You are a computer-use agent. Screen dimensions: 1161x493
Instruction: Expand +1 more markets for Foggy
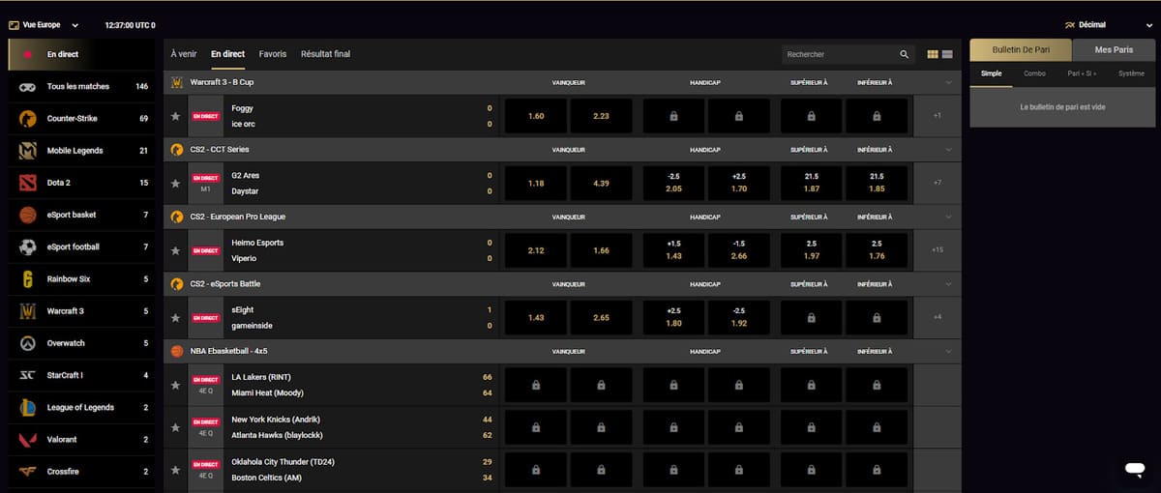pyautogui.click(x=937, y=116)
